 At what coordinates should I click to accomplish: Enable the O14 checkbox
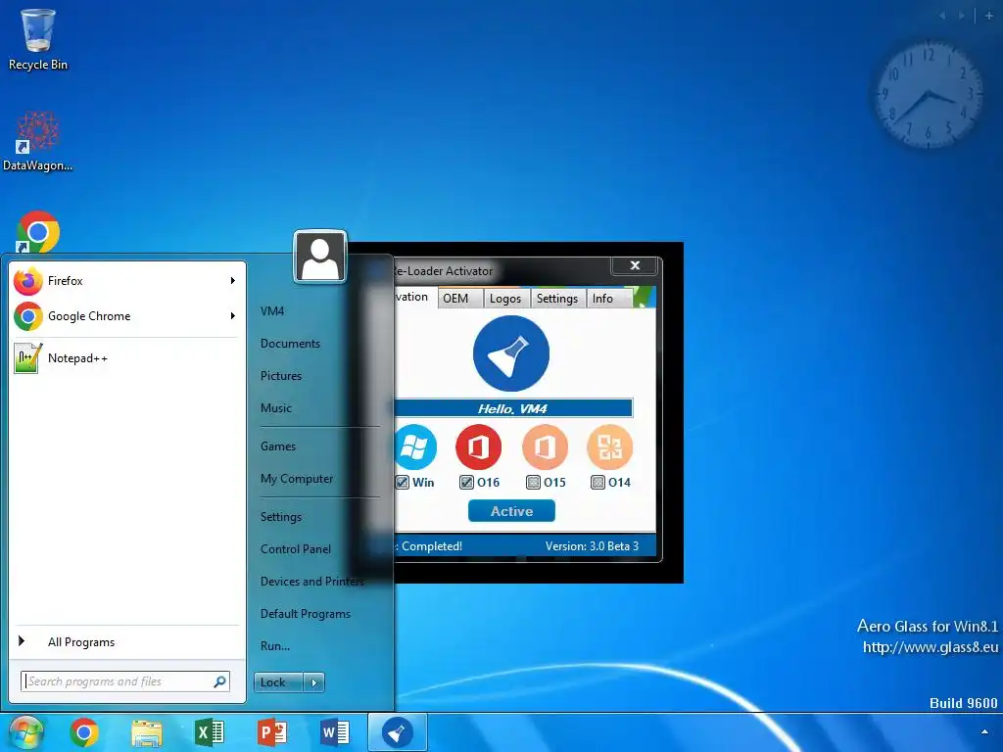click(x=597, y=483)
